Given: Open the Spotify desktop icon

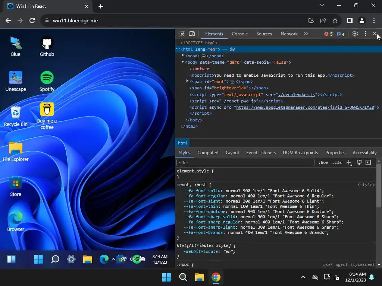Looking at the screenshot, I should click(x=47, y=81).
